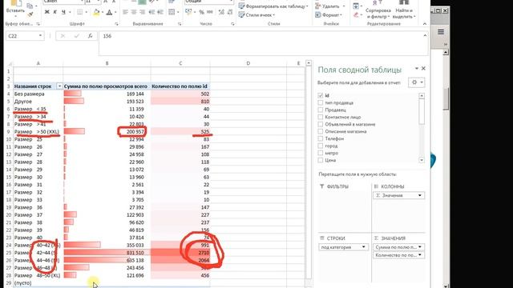Expand Форматировать как таблицу dropdown
513x288 pixels.
coord(273,6)
